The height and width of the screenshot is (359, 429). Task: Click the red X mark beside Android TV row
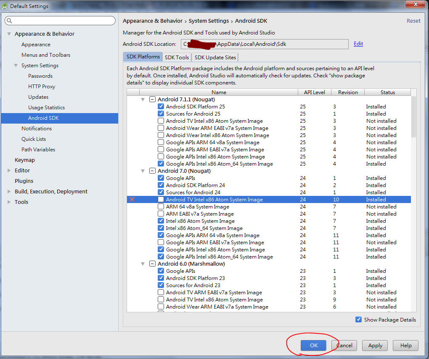[132, 199]
